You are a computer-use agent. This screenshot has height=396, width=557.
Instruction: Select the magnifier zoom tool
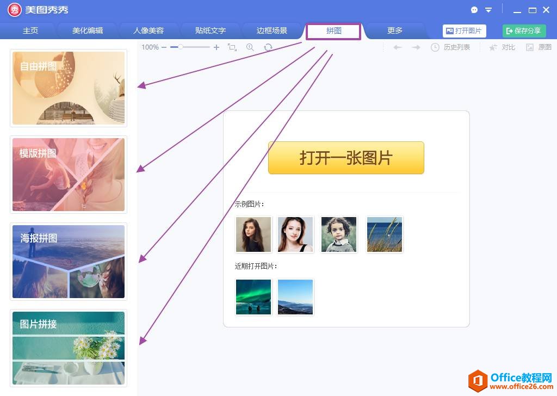tap(250, 47)
